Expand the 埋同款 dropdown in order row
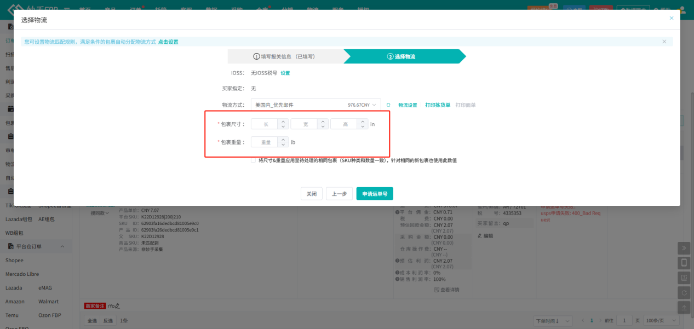This screenshot has width=694, height=329. point(100,213)
